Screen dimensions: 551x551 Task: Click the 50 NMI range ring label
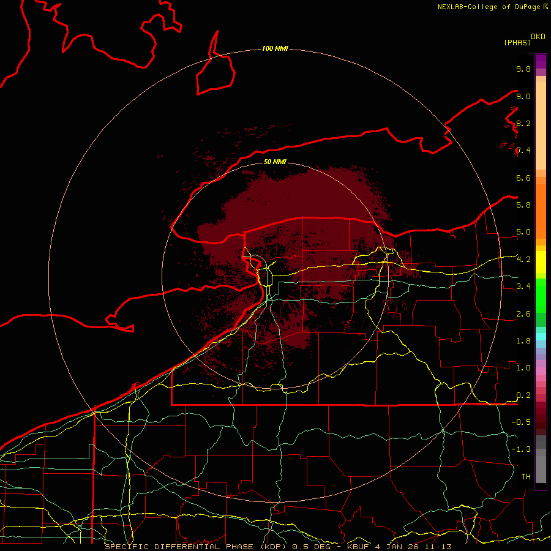pyautogui.click(x=275, y=162)
